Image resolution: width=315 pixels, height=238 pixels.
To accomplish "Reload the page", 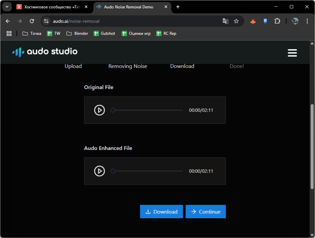I will (x=32, y=21).
